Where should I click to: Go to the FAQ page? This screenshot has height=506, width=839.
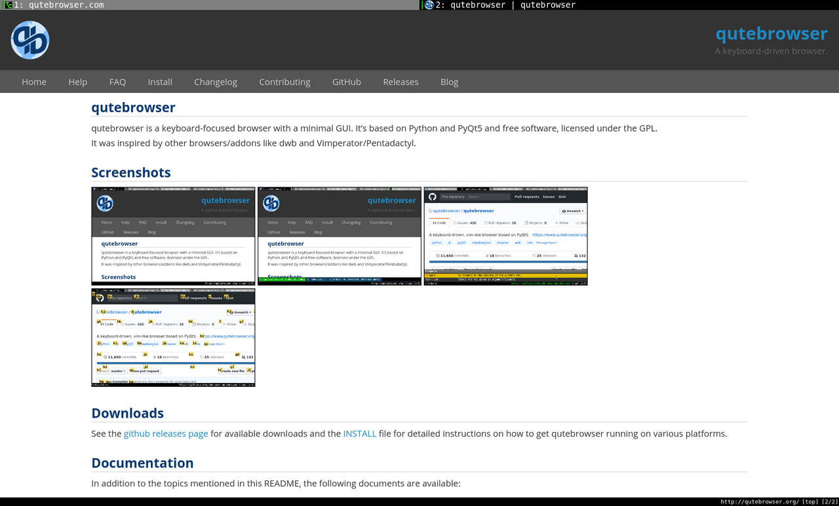pyautogui.click(x=117, y=82)
